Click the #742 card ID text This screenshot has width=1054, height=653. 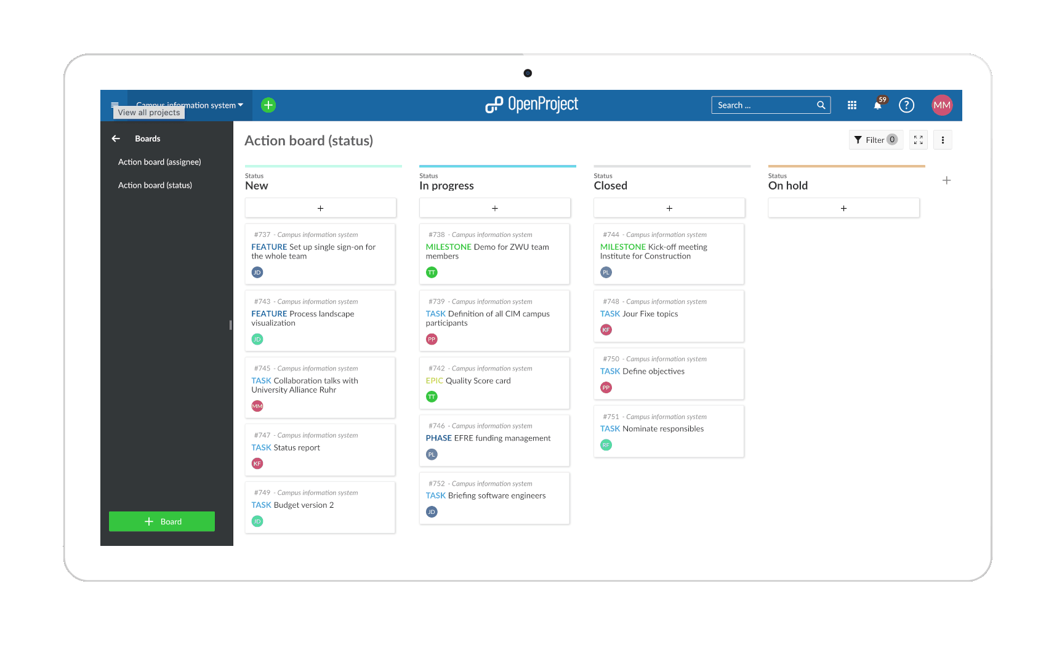click(x=436, y=369)
